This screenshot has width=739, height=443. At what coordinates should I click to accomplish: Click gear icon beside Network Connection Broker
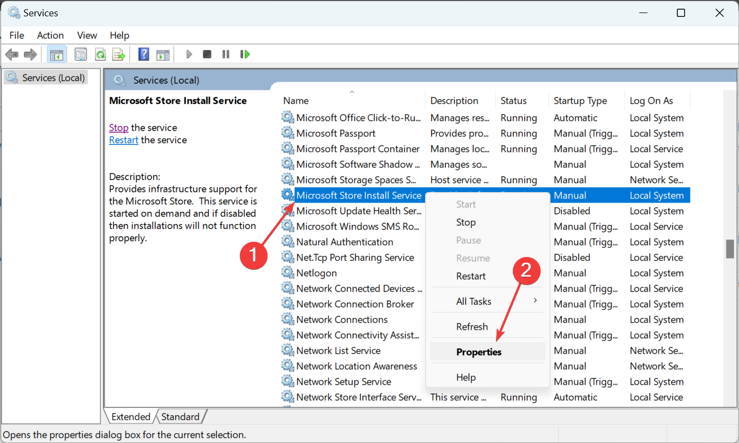(x=287, y=304)
